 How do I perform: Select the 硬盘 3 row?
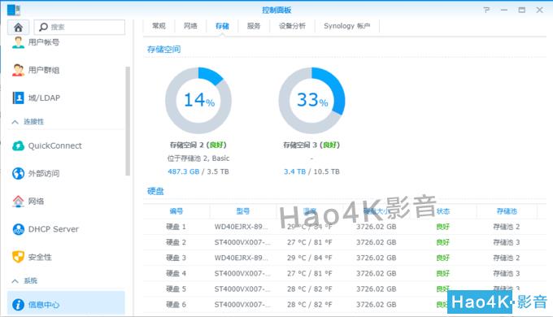pyautogui.click(x=345, y=258)
